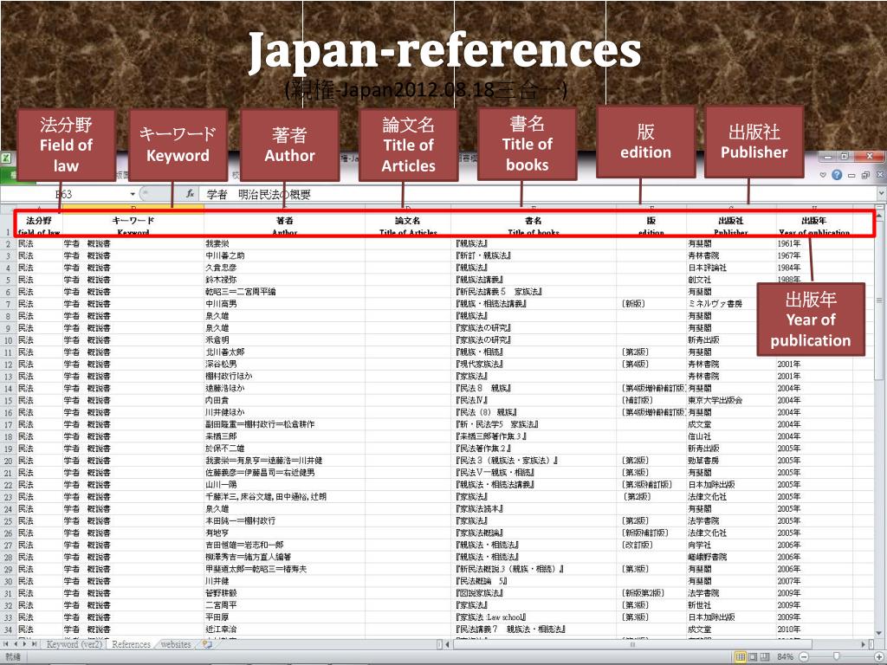The image size is (887, 665).
Task: Switch to Page Break Preview view
Action: tap(767, 657)
